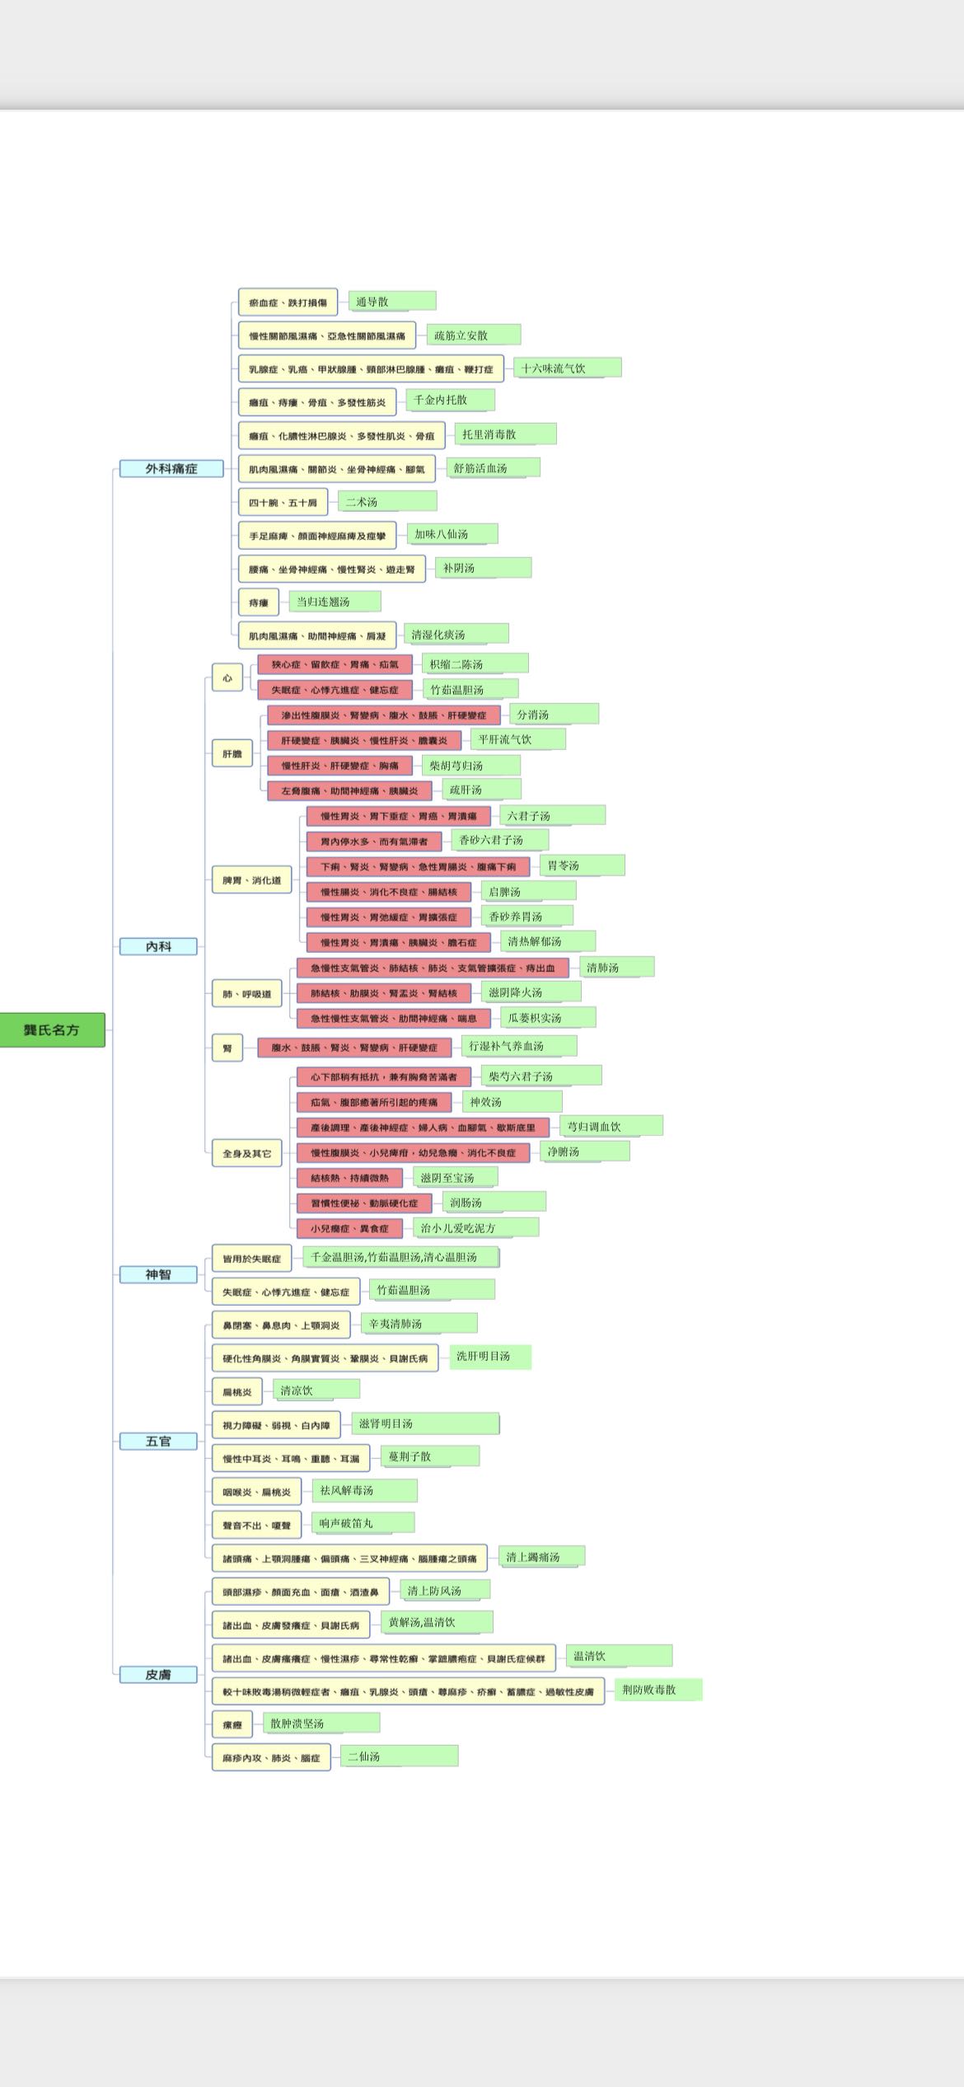
Task: Select the 十六味流气饮 formula node
Action: (x=567, y=368)
